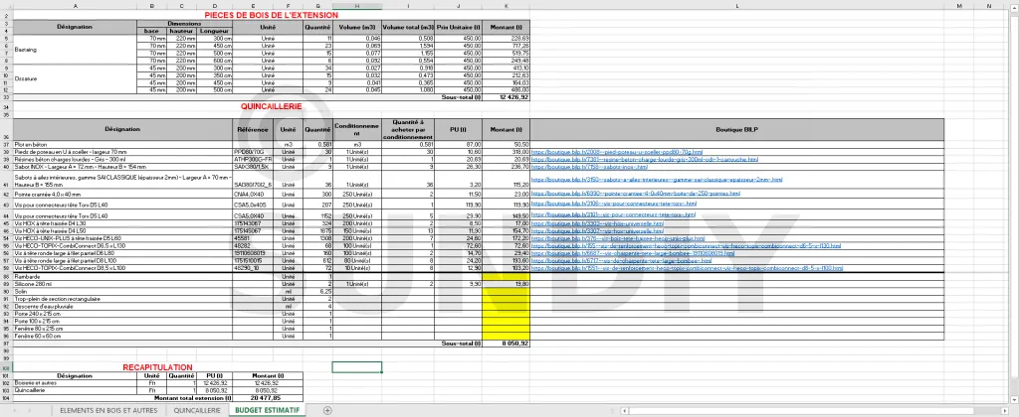Screen dimensions: 1019x417
Task: Select column A header
Action: (x=75, y=5)
